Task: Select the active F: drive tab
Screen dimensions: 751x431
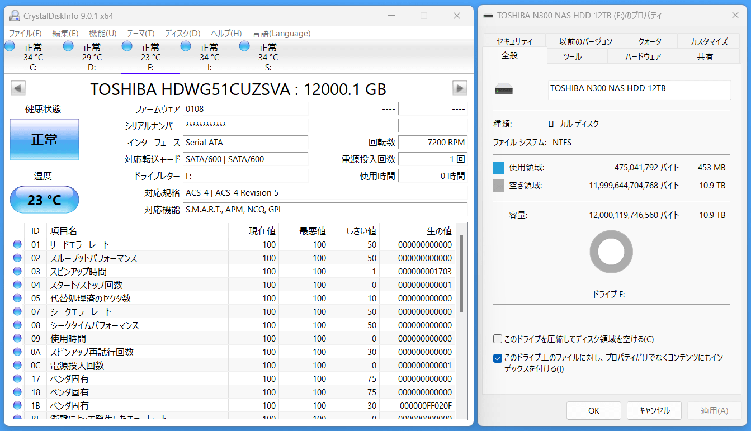Action: pyautogui.click(x=150, y=57)
